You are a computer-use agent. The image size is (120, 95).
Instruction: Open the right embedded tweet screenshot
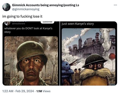(x=89, y=54)
